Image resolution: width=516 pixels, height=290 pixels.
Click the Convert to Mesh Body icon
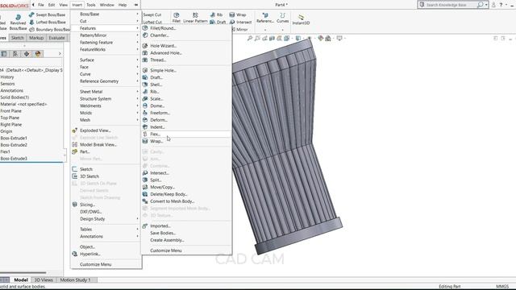click(x=145, y=201)
